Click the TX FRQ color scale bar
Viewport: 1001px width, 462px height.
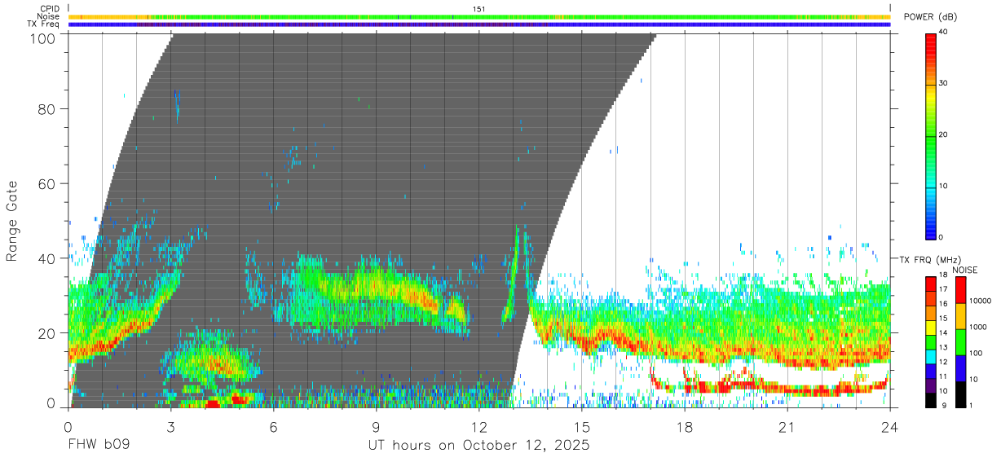click(931, 342)
